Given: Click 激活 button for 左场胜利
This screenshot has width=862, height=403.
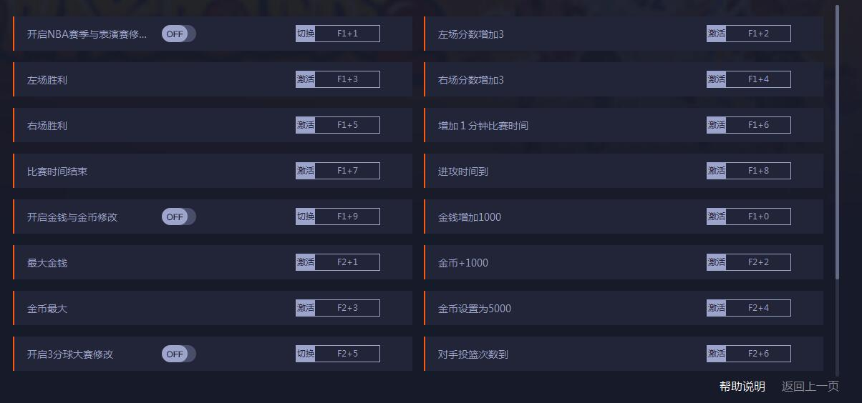Looking at the screenshot, I should [x=306, y=79].
